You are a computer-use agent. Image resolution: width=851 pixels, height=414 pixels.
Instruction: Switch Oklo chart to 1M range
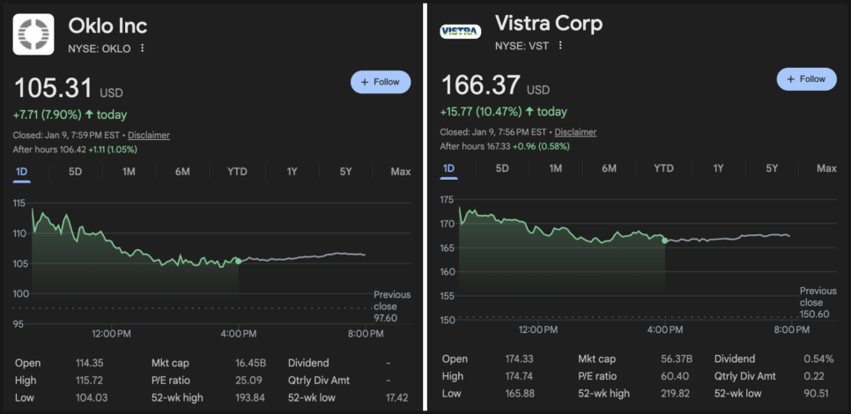[x=129, y=172]
